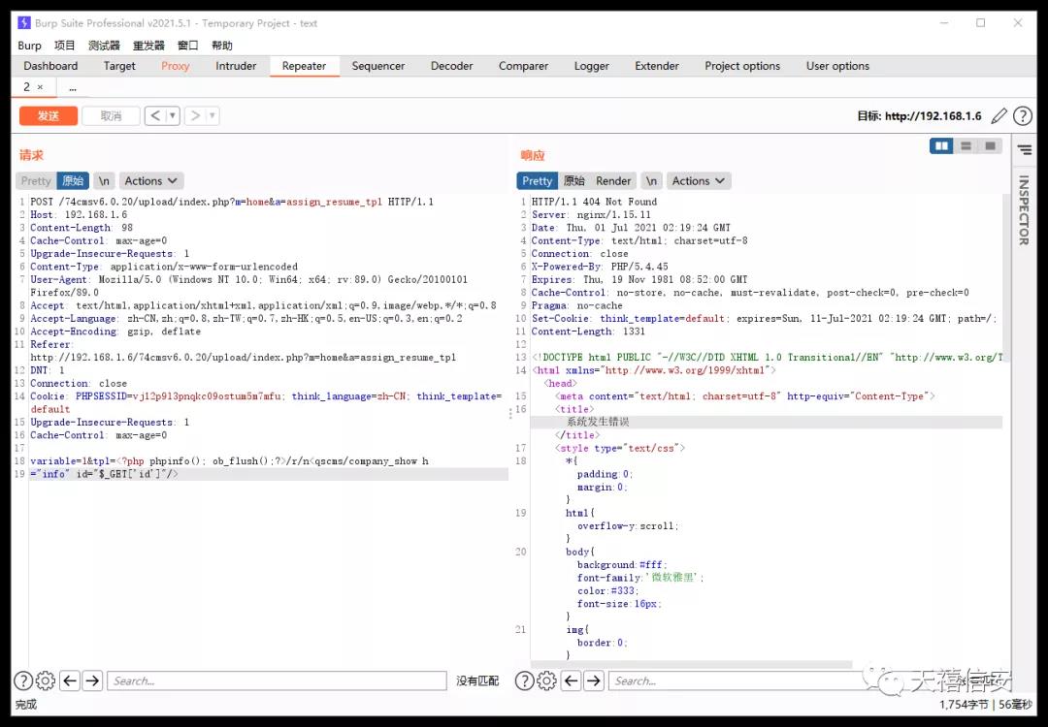Click the "Host: 192.168.1.6" request header
1048x727 pixels.
click(79, 214)
